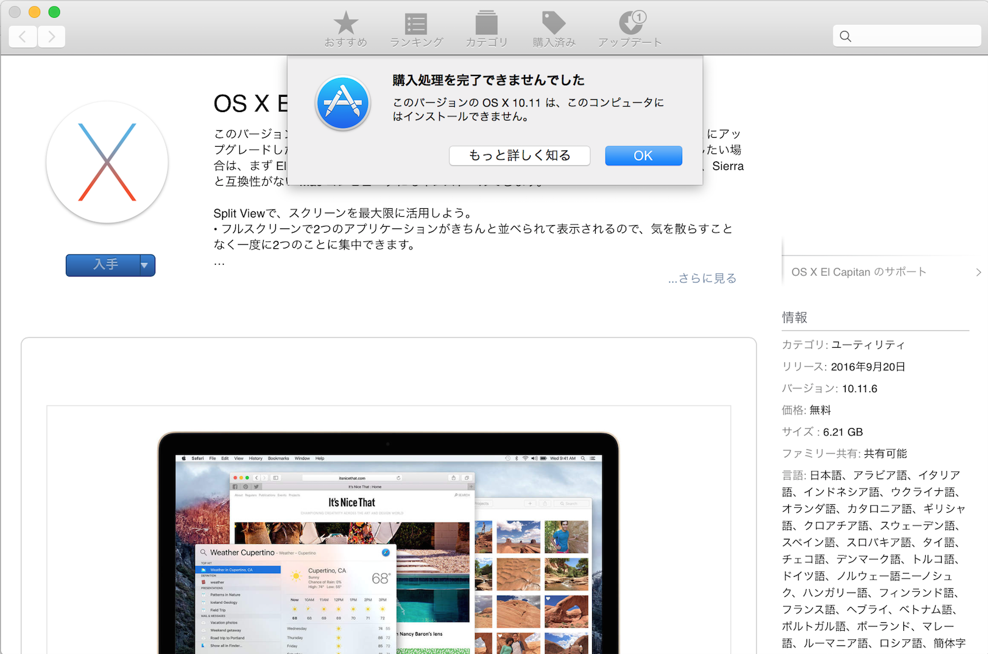The width and height of the screenshot is (988, 654).
Task: Click the dialog title 購入処理を完了できませんでした
Action: 489,80
